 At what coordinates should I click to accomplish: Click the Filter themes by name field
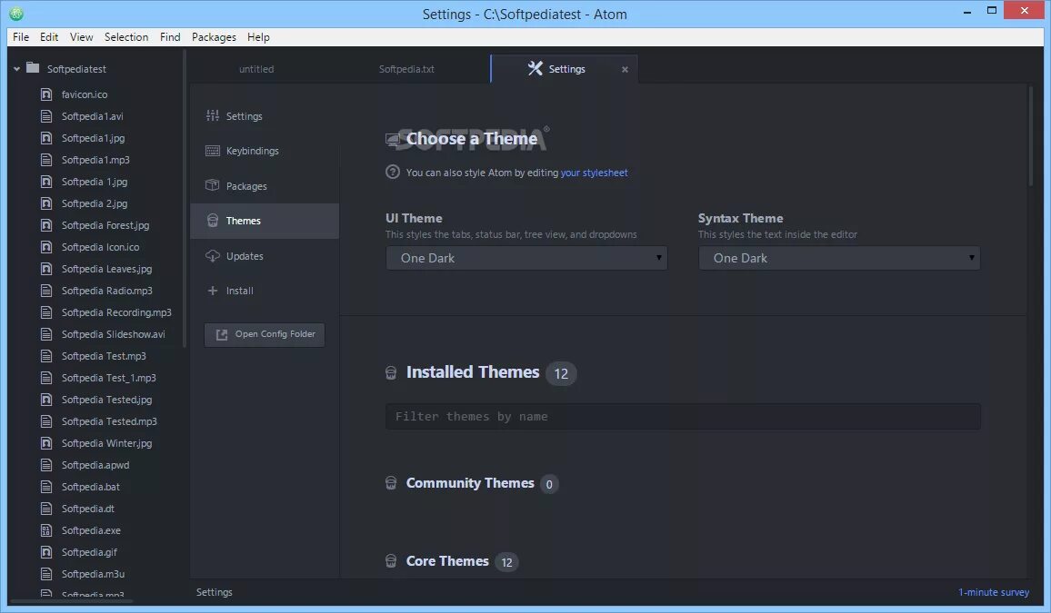683,416
